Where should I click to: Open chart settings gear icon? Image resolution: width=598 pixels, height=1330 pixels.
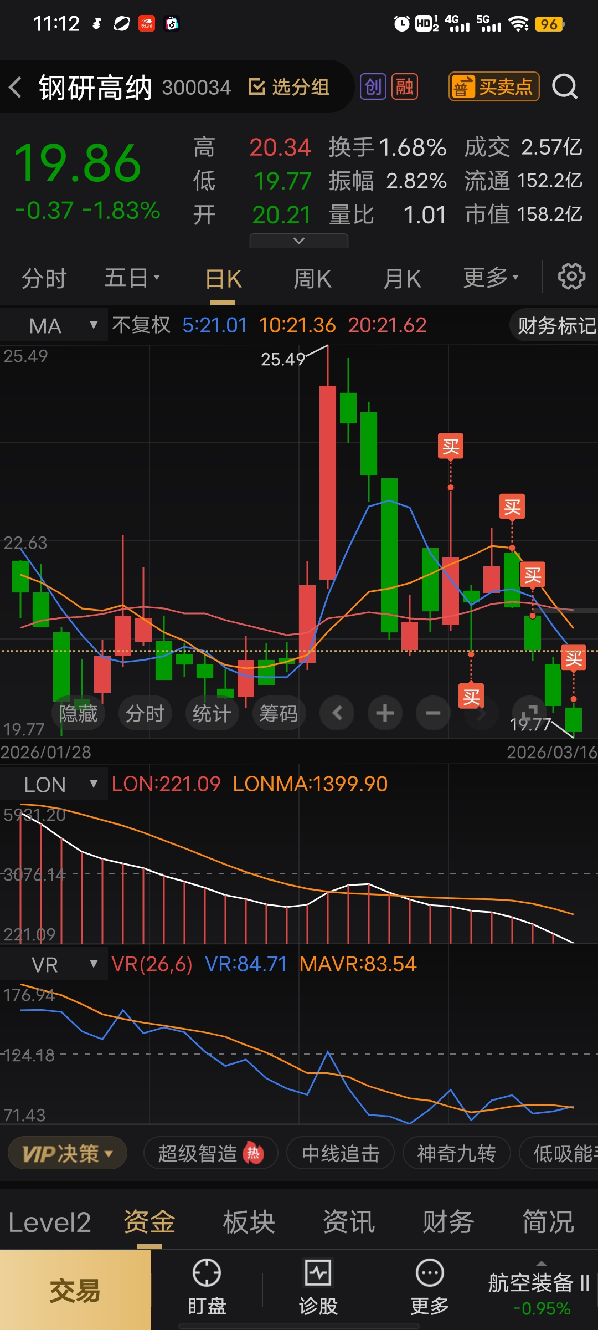coord(571,277)
